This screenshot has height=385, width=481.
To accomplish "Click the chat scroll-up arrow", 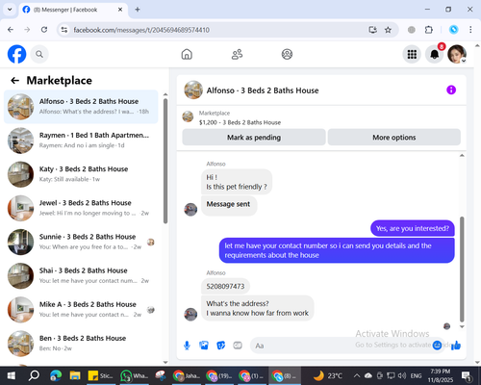I will [x=462, y=156].
